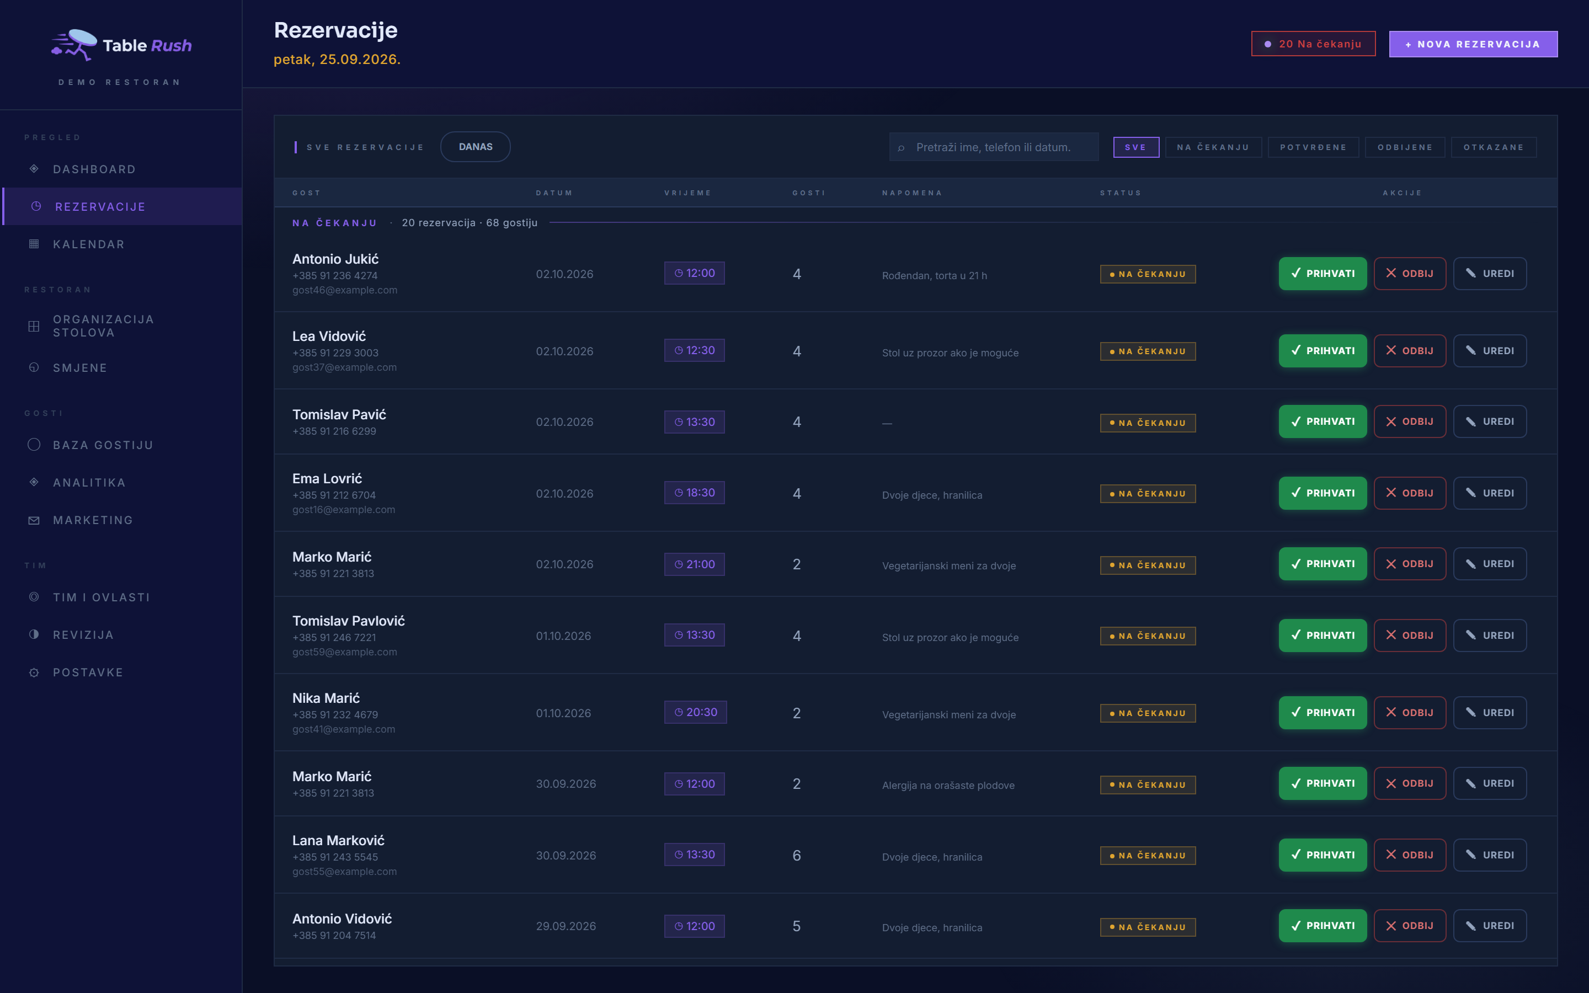Viewport: 1589px width, 993px height.
Task: Open Analitika in the sidebar
Action: 89,483
